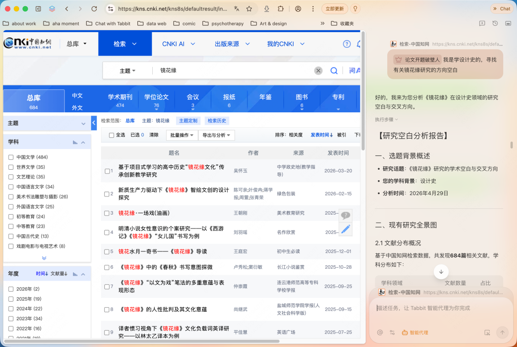The height and width of the screenshot is (347, 517).
Task: Open the 总库 database dropdown in the header
Action: click(77, 44)
